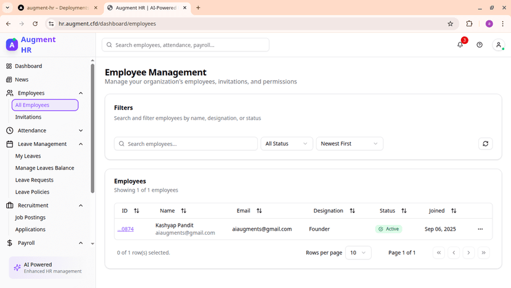Collapse the Leave Management sidebar section

click(81, 144)
